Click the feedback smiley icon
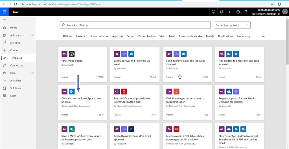 coord(213,12)
